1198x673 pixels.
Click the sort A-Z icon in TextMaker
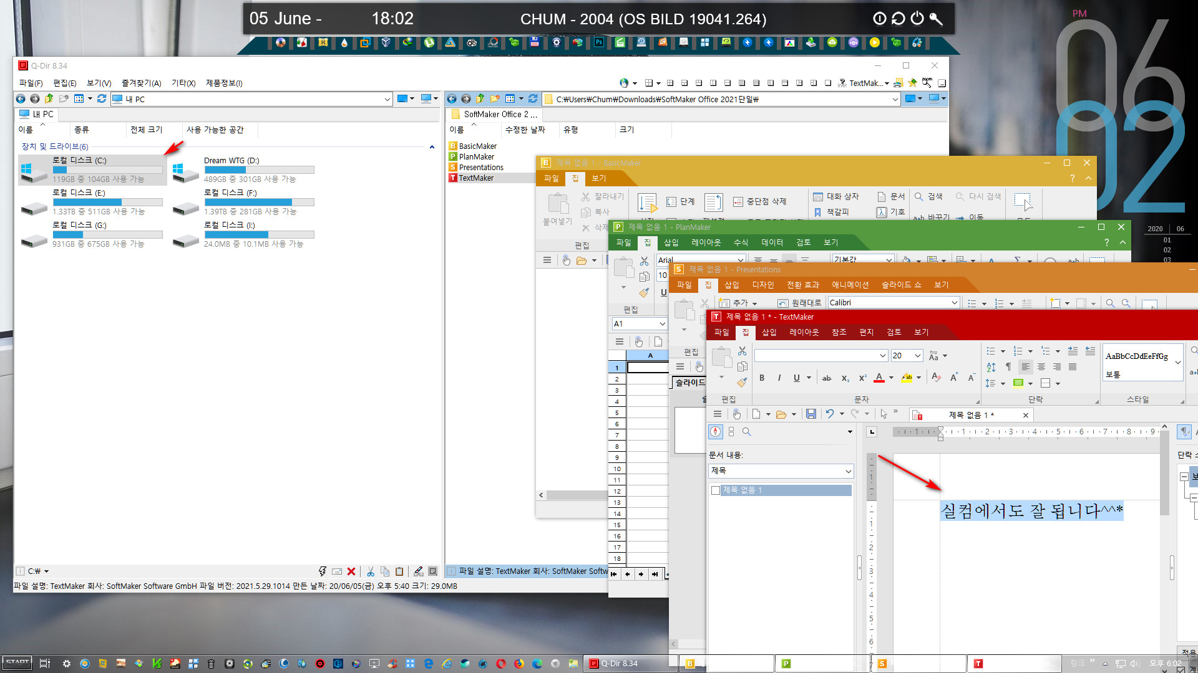click(x=991, y=367)
